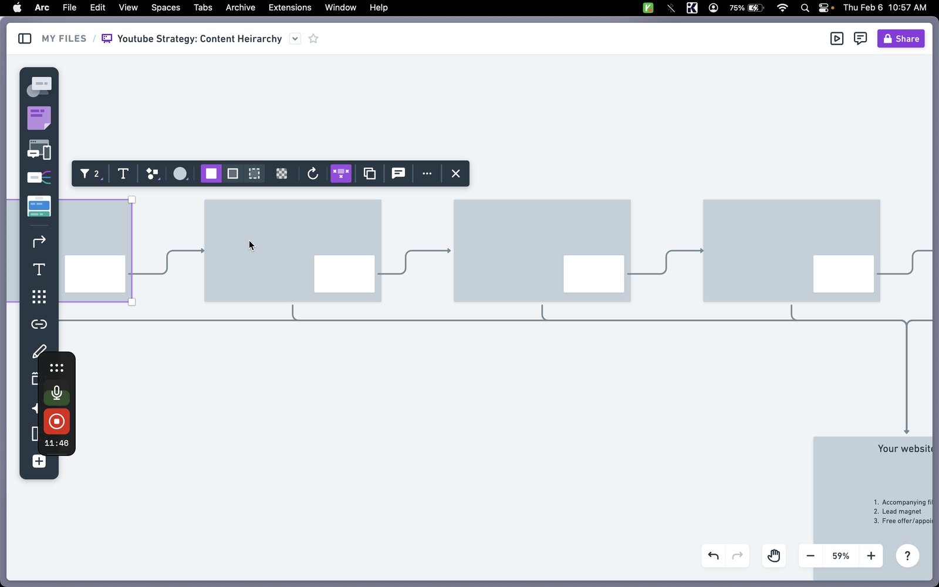Image resolution: width=939 pixels, height=587 pixels.
Task: Toggle the transparent checkered fill
Action: tap(282, 174)
